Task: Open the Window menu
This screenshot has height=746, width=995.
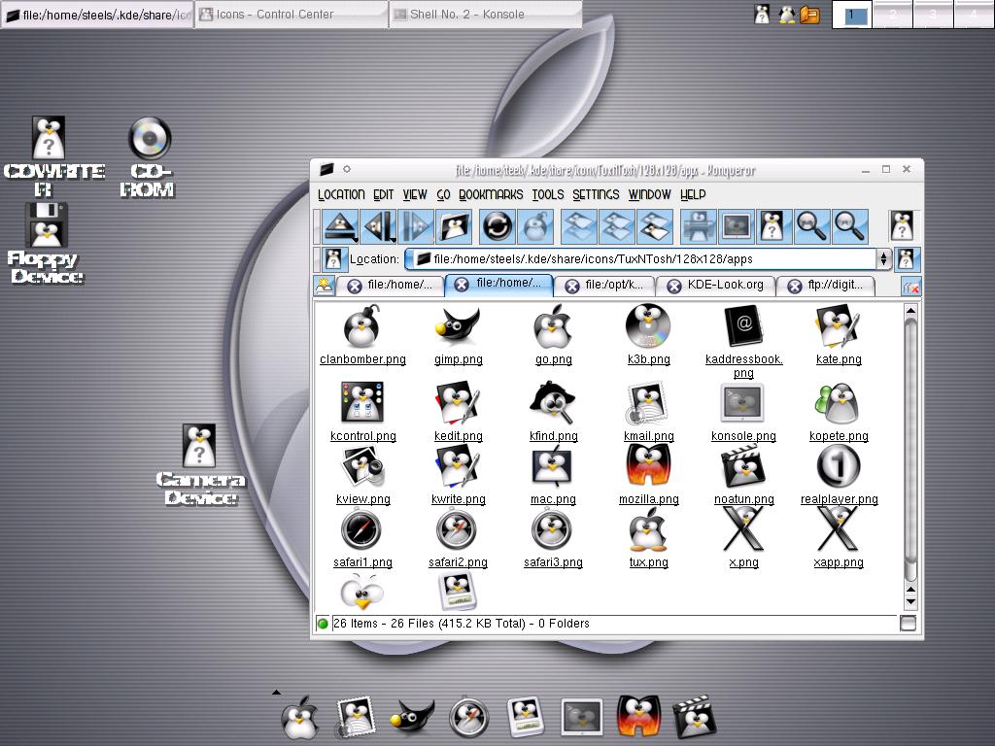Action: pos(649,194)
